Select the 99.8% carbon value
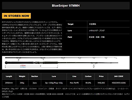 tap(88, 83)
